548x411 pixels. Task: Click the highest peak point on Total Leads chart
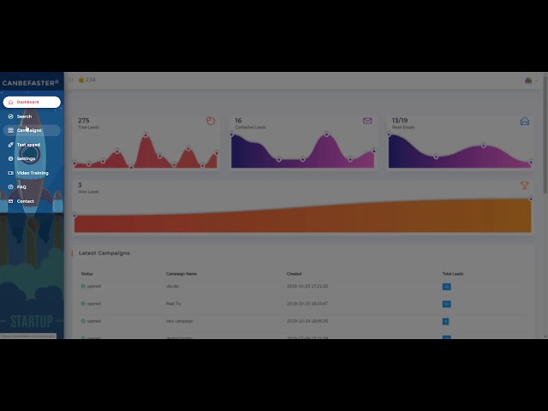[146, 135]
